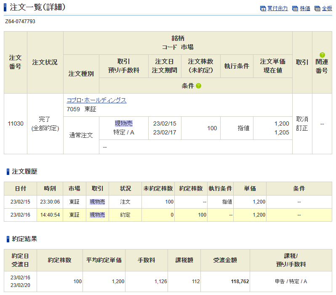
Task: Click time 23:30:06 in history
Action: tap(50, 202)
